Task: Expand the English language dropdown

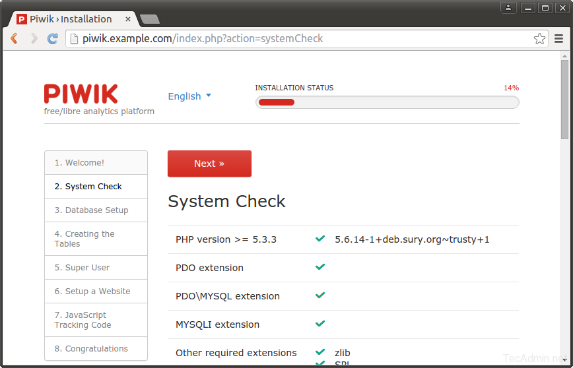Action: (189, 96)
